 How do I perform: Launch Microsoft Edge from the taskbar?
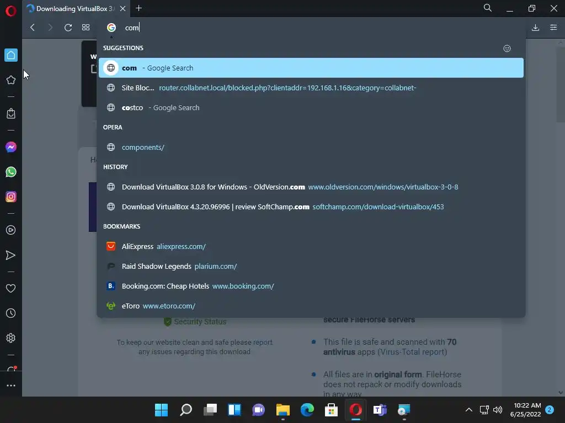307,410
